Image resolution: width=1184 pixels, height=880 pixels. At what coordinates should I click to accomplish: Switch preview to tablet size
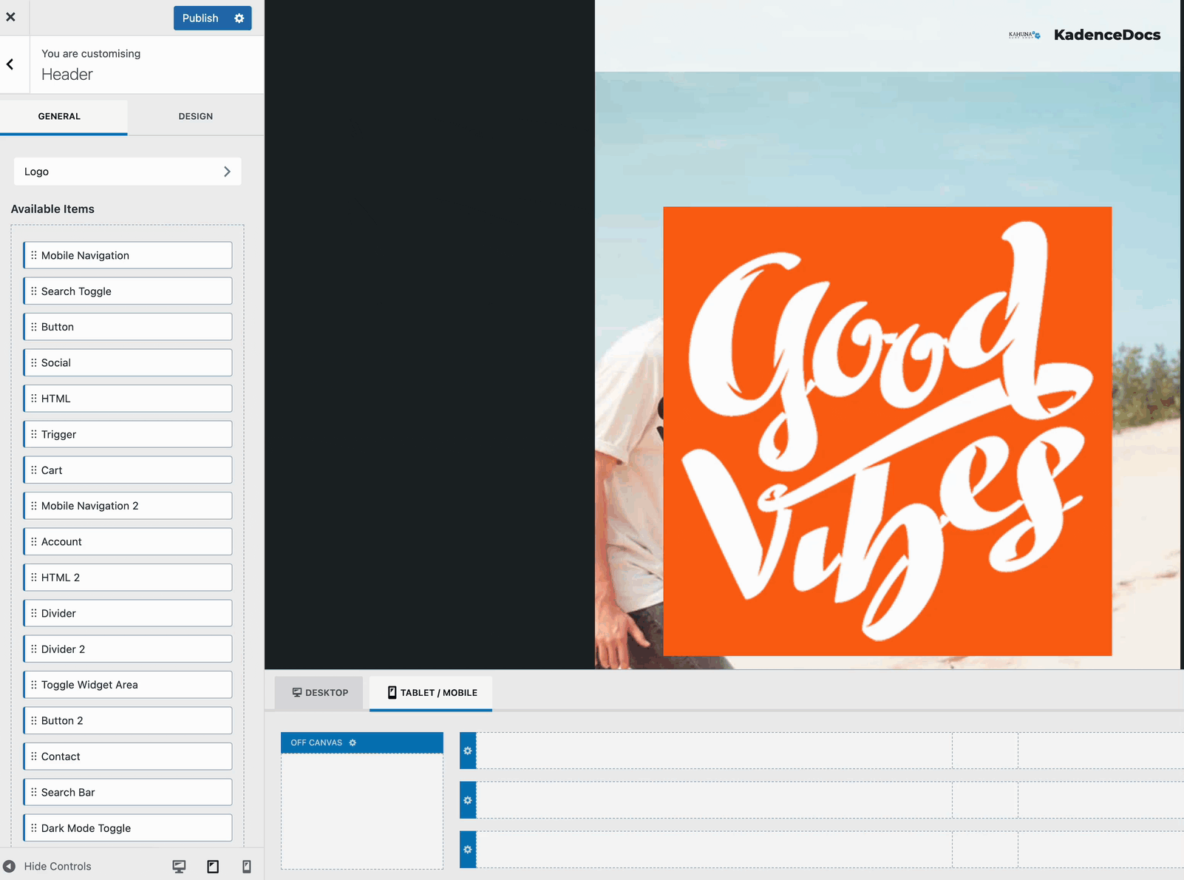tap(213, 866)
